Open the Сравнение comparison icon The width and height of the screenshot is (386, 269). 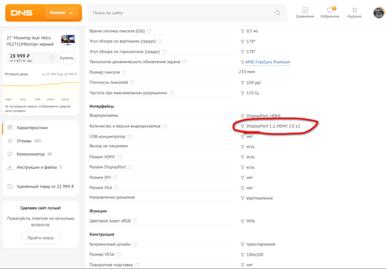tap(305, 13)
